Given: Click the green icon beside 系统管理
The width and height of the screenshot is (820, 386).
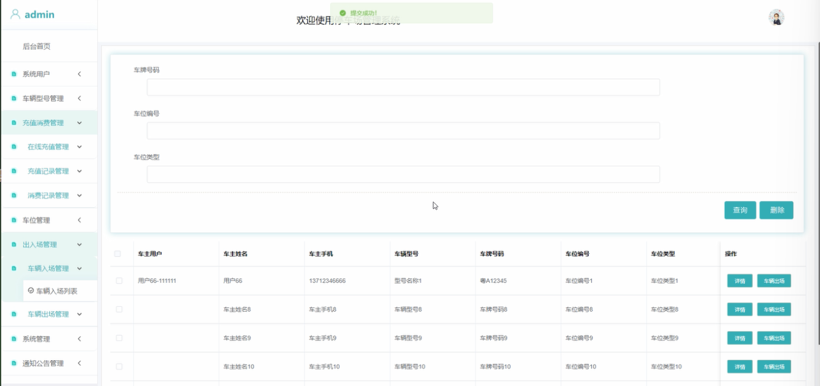Looking at the screenshot, I should click(14, 339).
